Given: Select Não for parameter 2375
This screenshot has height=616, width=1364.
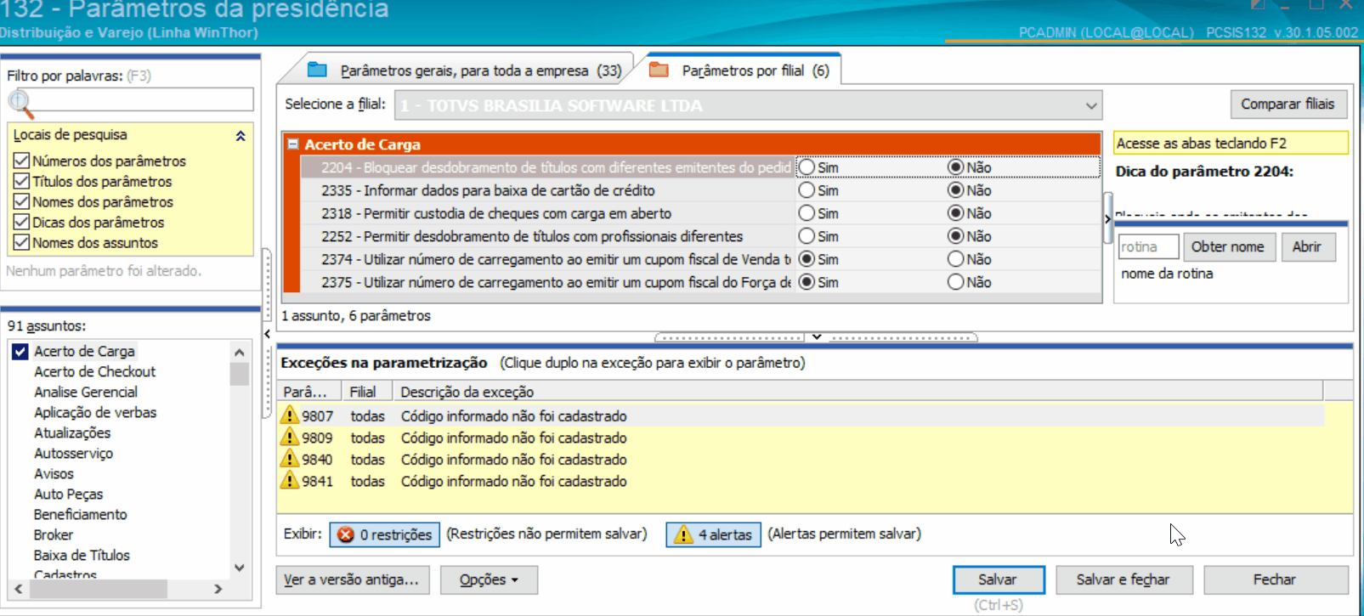Looking at the screenshot, I should coord(956,282).
